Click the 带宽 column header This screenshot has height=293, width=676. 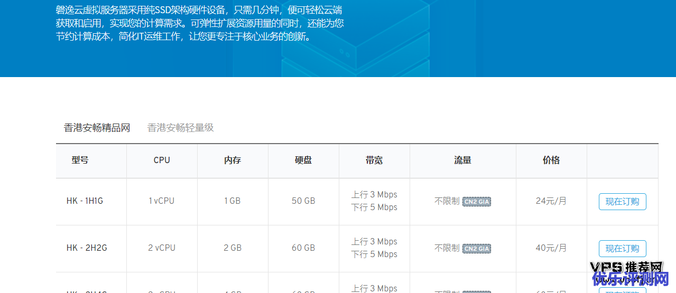click(x=374, y=160)
